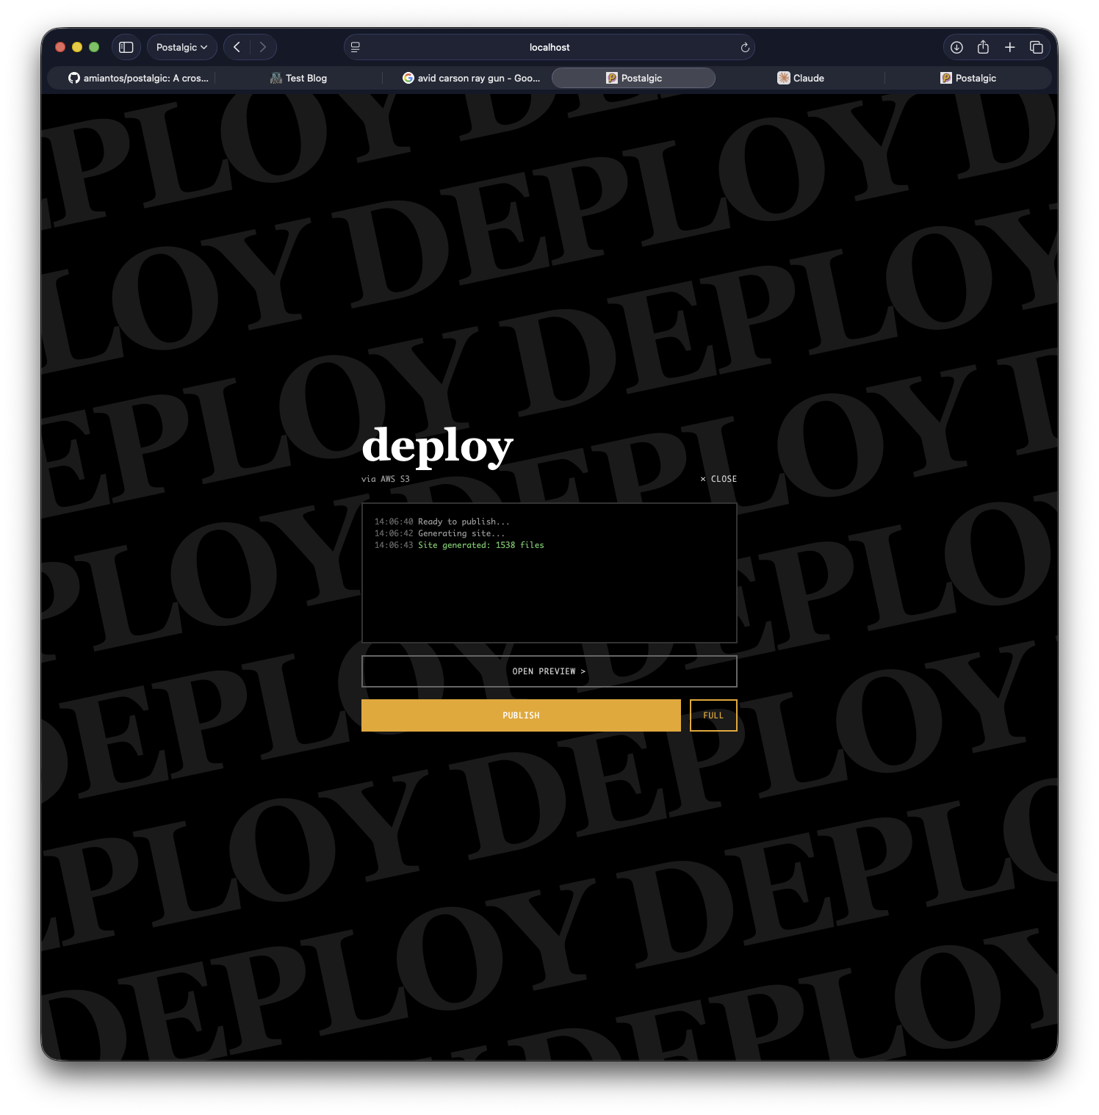Click the Open Preview button
Screen dimensions: 1099x1115
pyautogui.click(x=549, y=671)
